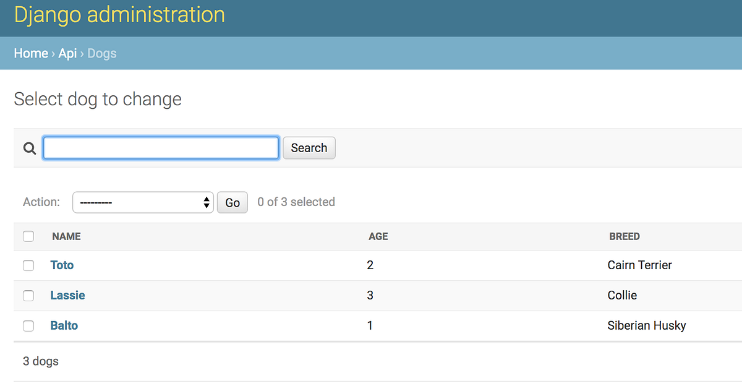
Task: Select the placeholder dashes in the Action dropdown
Action: coord(99,202)
